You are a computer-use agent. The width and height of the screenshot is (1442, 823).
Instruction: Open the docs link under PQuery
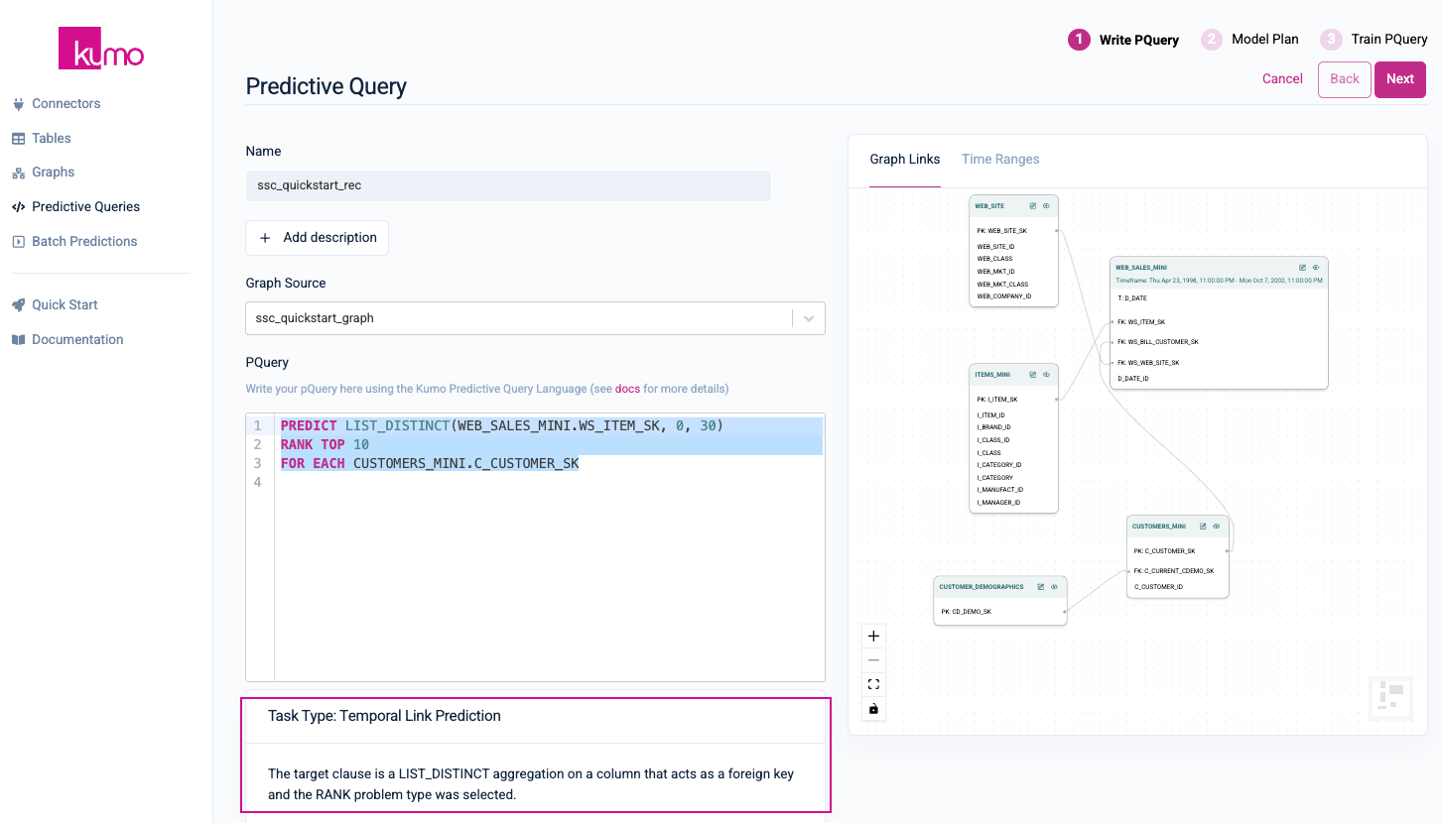(627, 389)
